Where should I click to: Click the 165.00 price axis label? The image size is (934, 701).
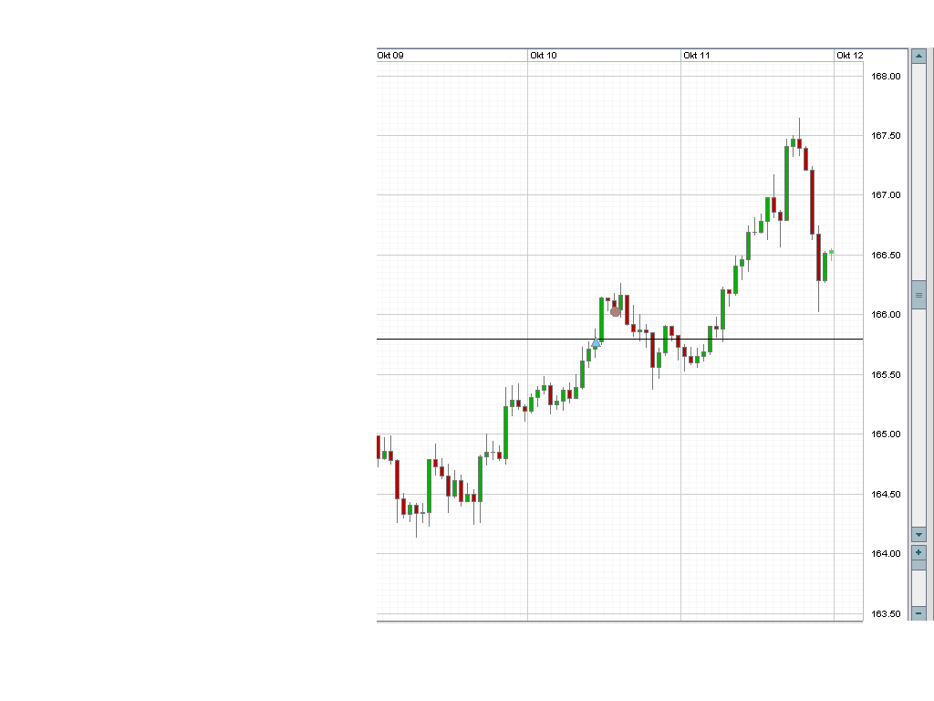pos(886,434)
